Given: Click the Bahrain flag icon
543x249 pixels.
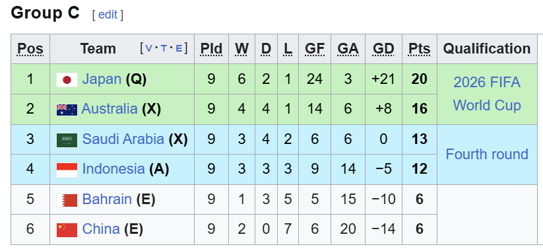Looking at the screenshot, I should (67, 200).
